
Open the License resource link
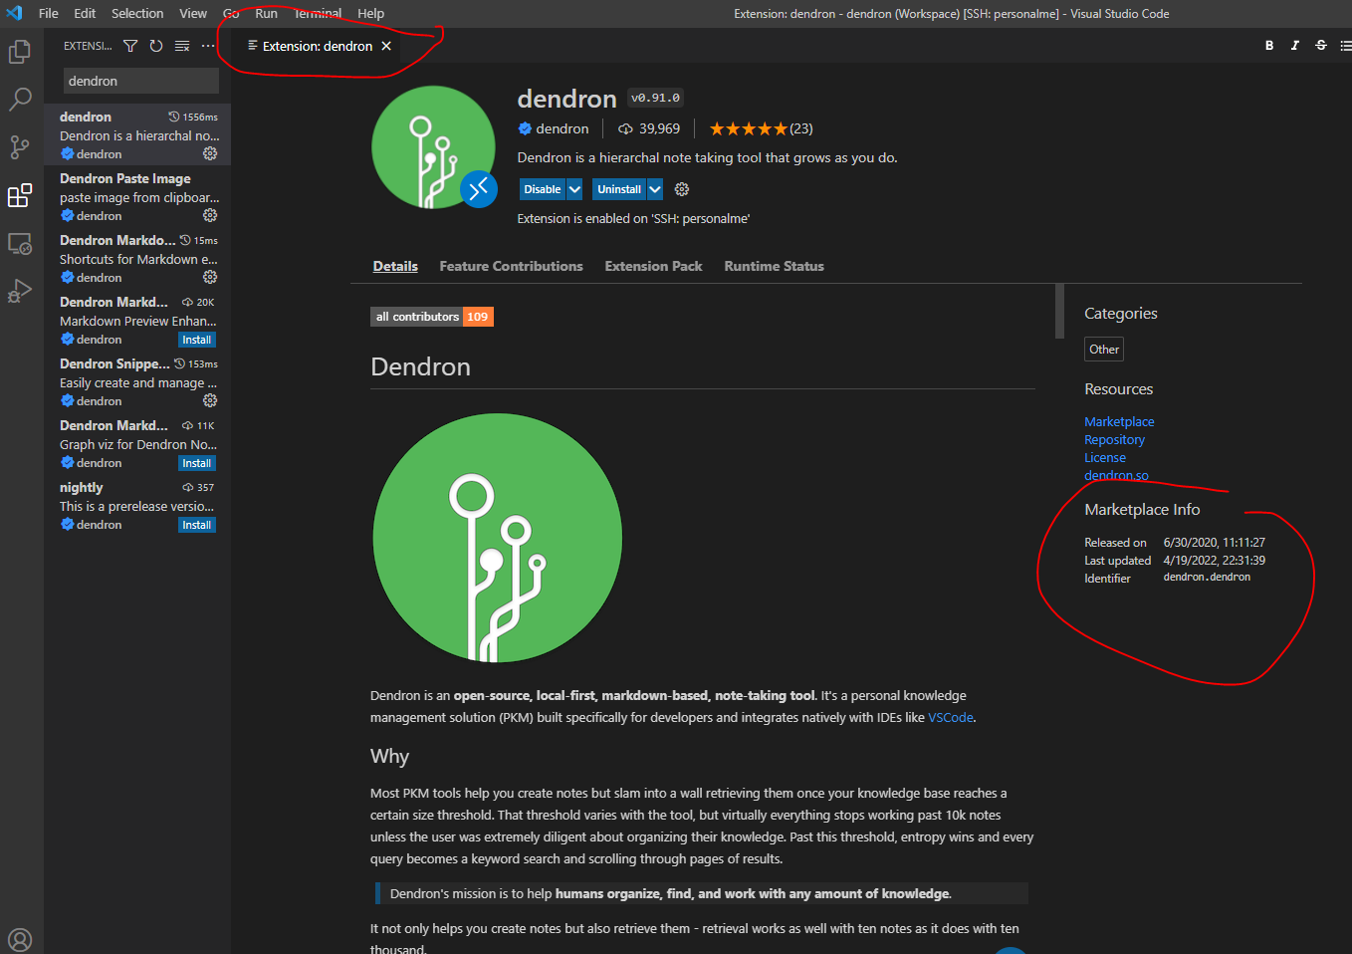point(1105,457)
